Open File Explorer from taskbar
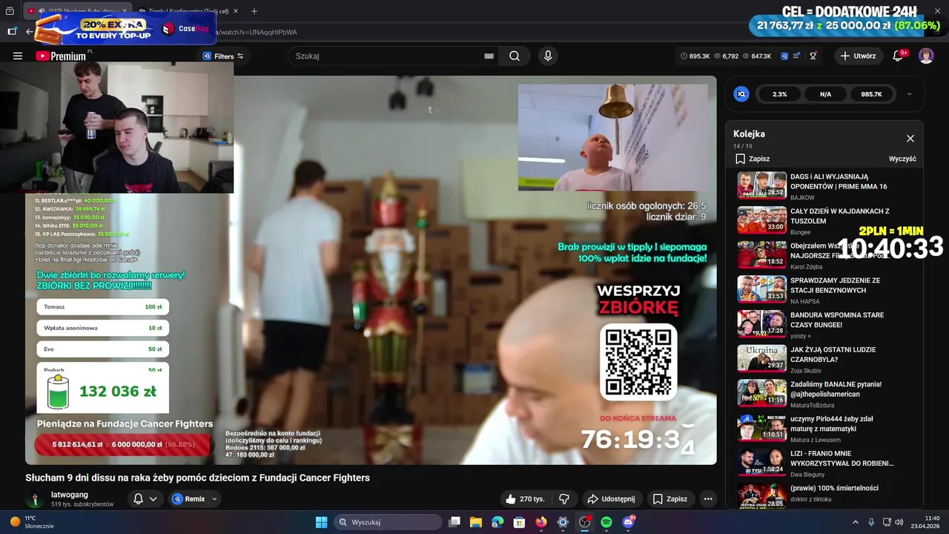 point(476,522)
